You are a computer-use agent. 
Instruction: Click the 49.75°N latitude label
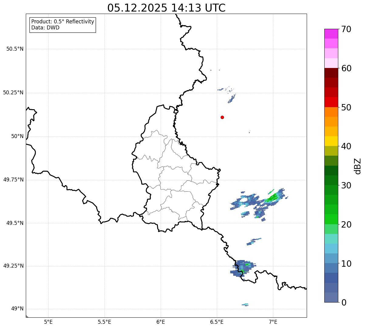coord(13,180)
